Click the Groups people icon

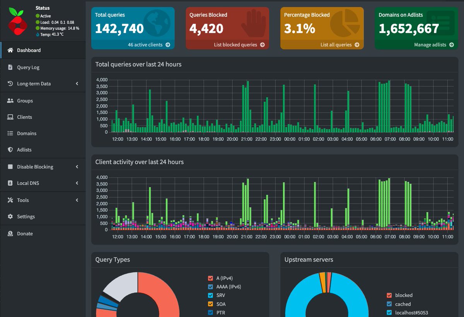10,101
